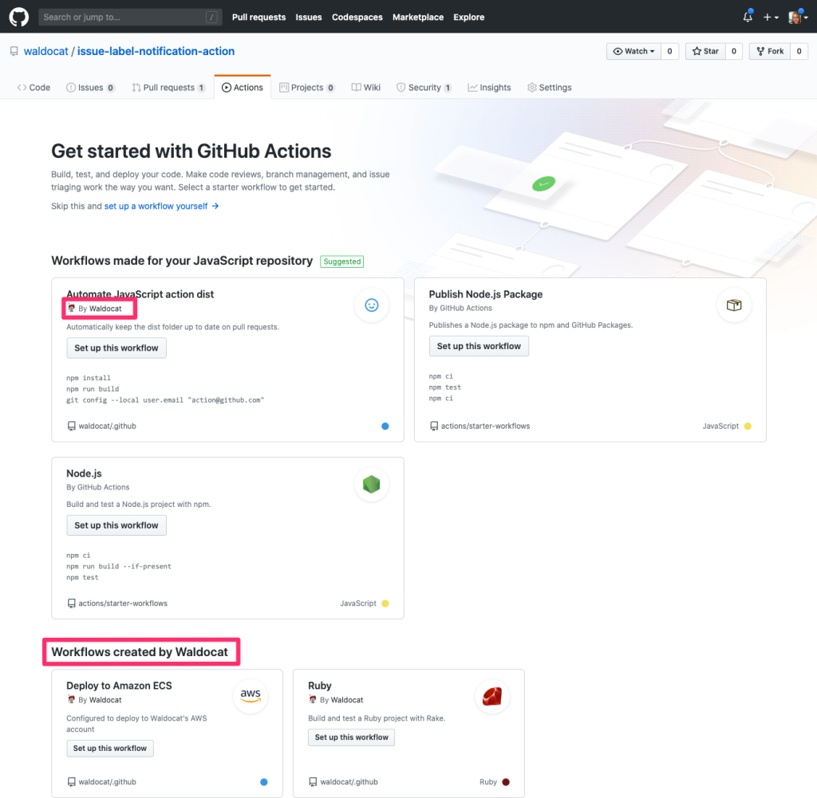Star the repository
The width and height of the screenshot is (817, 798).
pyautogui.click(x=705, y=50)
